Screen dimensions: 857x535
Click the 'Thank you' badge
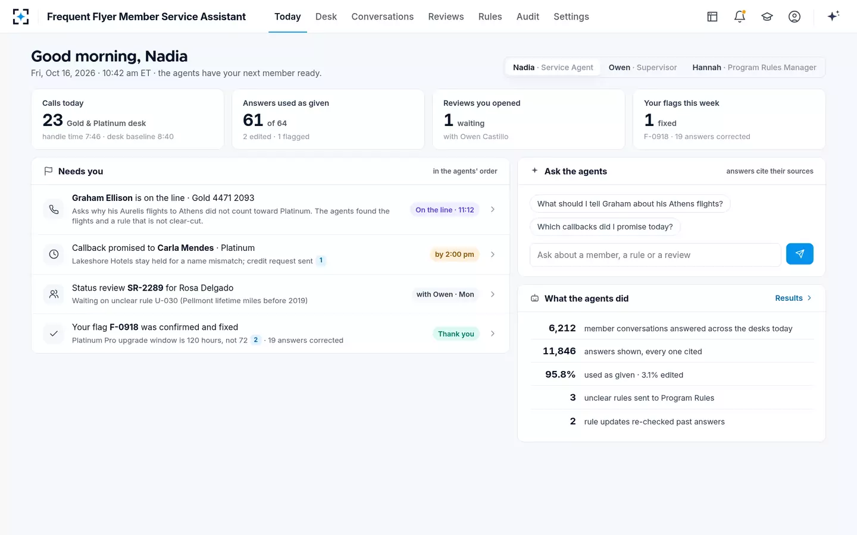click(x=456, y=334)
